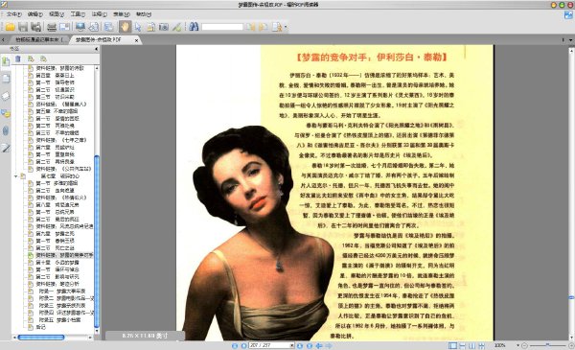Enable facing pages layout
575x350 pixels.
pos(471,345)
